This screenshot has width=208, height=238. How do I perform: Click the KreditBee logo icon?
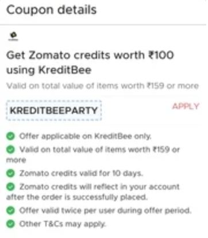click(x=13, y=36)
